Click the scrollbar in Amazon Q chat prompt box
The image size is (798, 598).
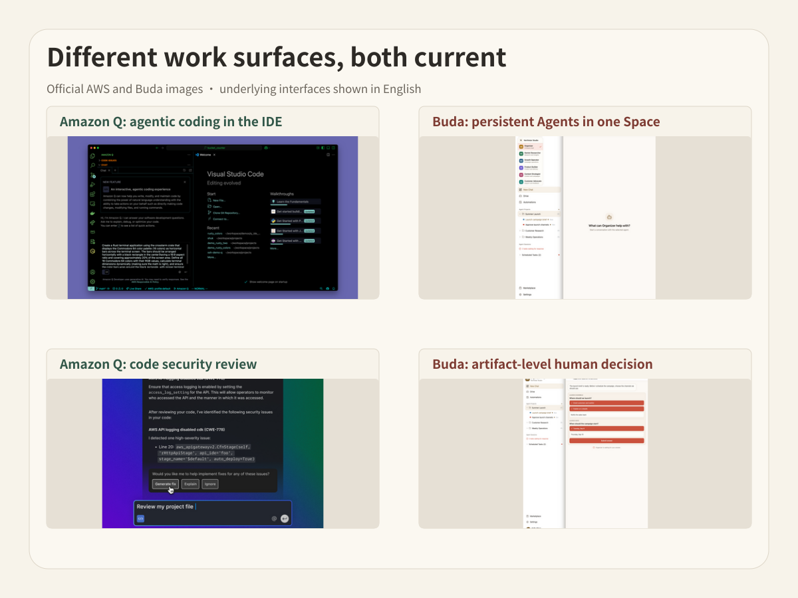tap(187, 254)
